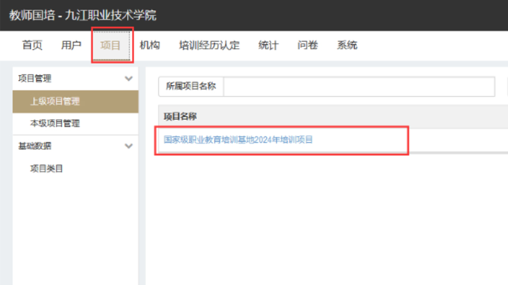Click the 项目管理 sidebar group label

point(35,79)
